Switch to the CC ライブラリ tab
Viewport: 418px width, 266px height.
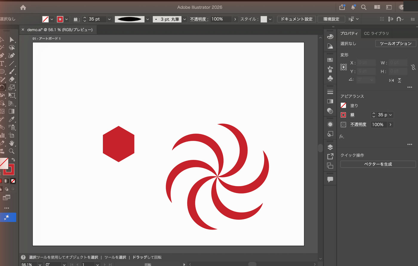point(376,33)
